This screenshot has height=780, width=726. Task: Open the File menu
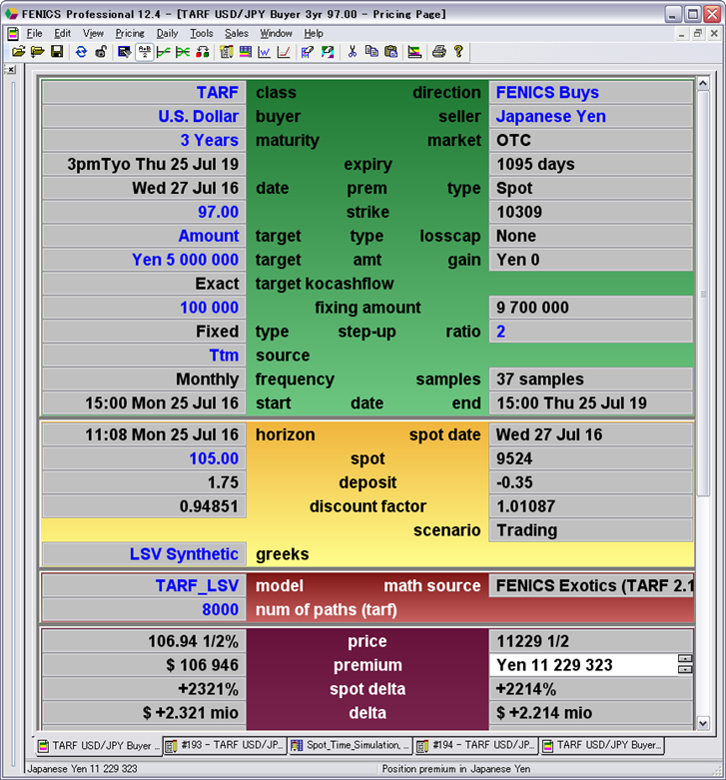(x=34, y=33)
